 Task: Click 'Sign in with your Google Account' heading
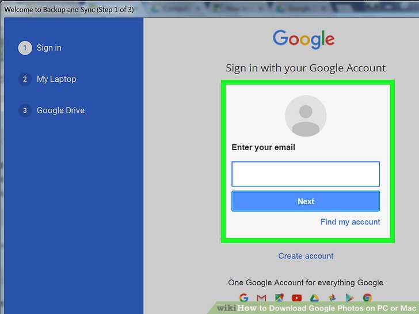coord(306,68)
